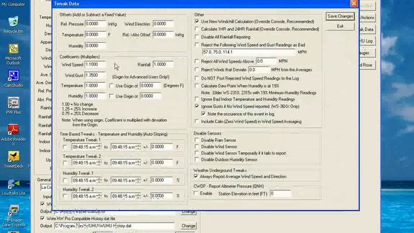The width and height of the screenshot is (414, 233).
Task: Click the Rainfall coefficient field
Action: (163, 65)
